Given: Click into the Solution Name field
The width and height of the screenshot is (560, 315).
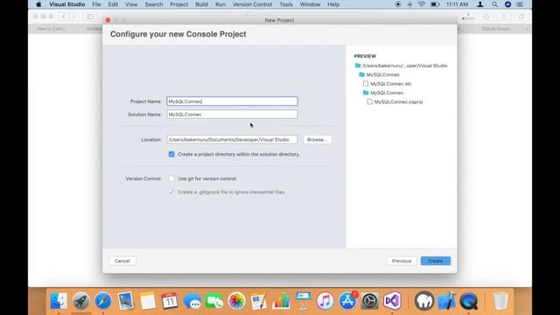Looking at the screenshot, I should coord(232,115).
